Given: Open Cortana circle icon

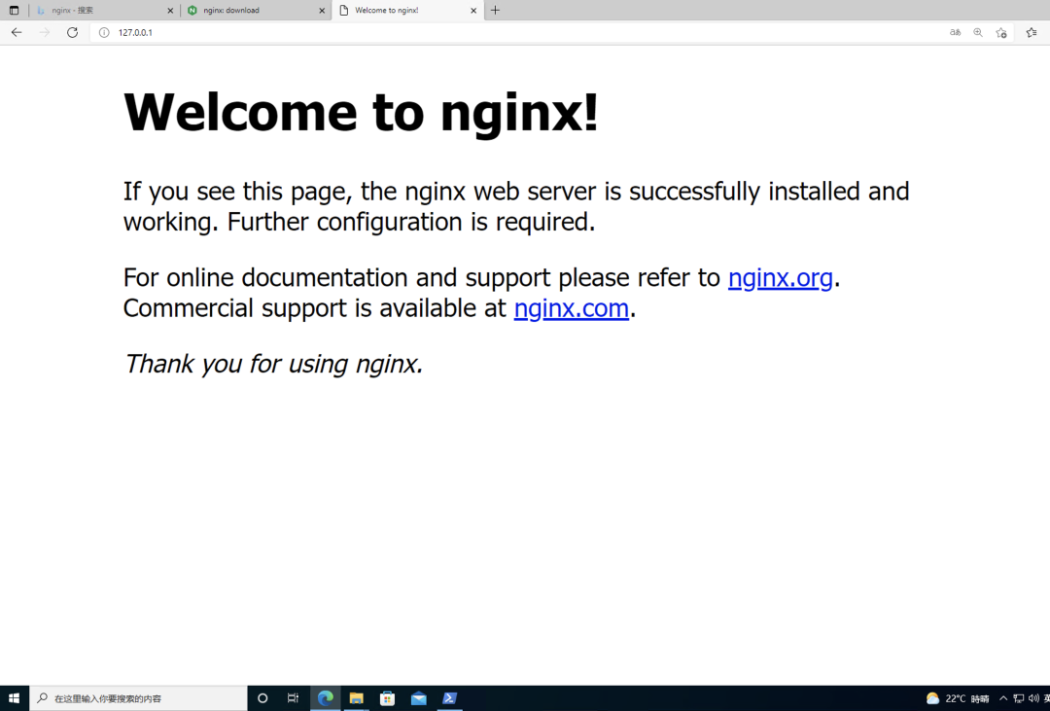Looking at the screenshot, I should tap(262, 698).
